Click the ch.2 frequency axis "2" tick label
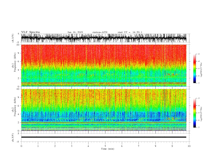Viewport: 213px width, 164px height. tap(19, 122)
